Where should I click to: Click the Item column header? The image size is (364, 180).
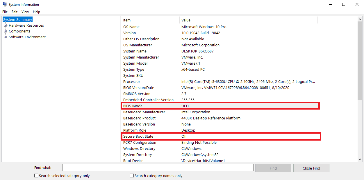click(150, 20)
